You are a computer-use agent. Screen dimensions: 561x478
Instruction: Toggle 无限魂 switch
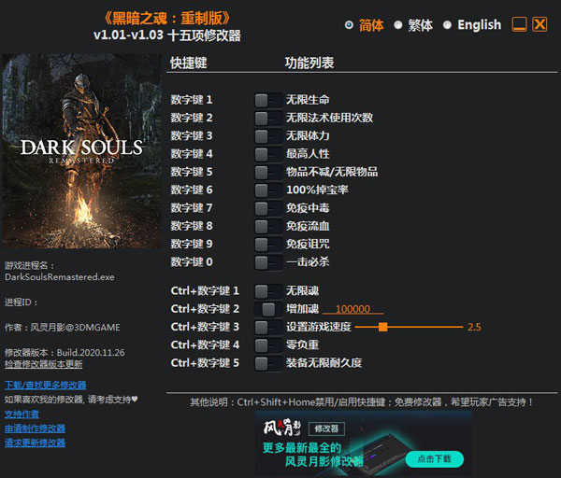[268, 291]
